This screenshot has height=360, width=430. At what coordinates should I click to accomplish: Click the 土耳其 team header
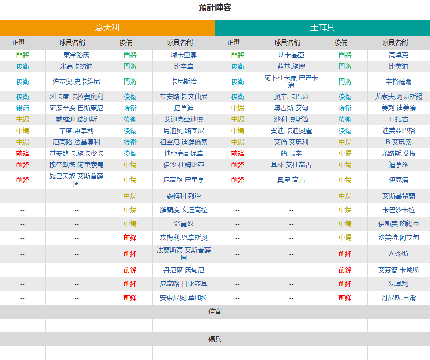click(x=322, y=28)
